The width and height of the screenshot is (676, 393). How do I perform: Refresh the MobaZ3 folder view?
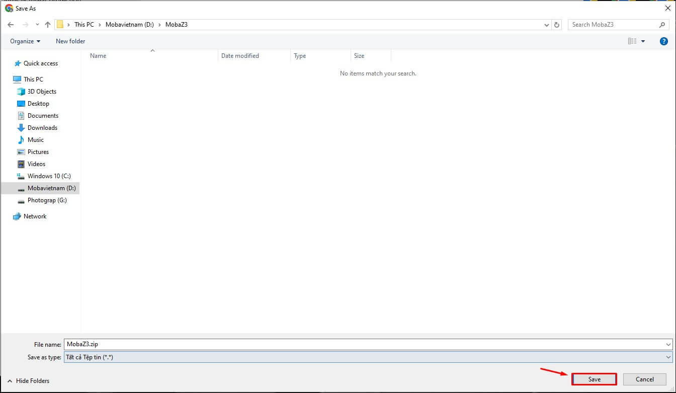[x=557, y=25]
